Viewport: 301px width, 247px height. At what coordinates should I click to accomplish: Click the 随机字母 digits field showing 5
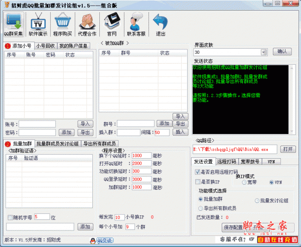(x=42, y=217)
